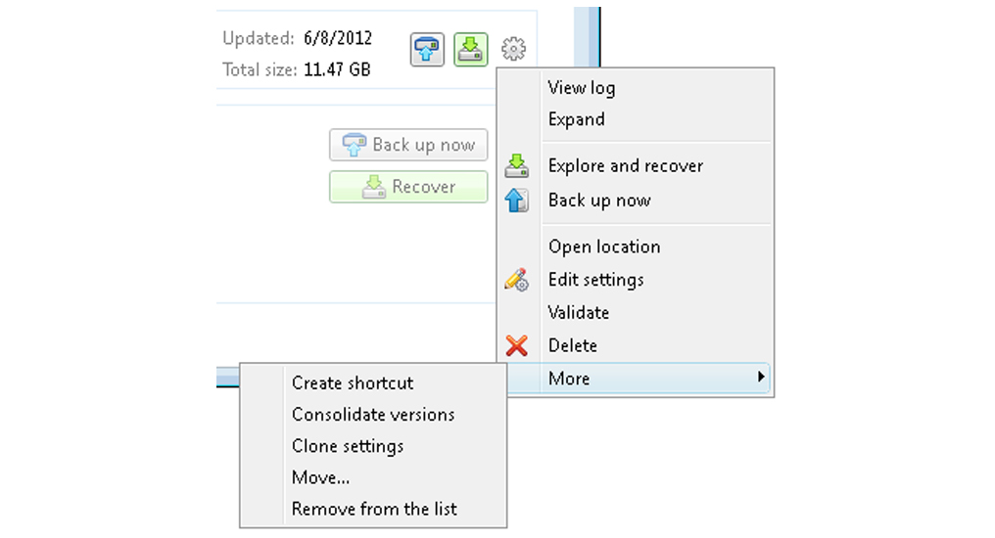Choose Consolidate versions option
This screenshot has height=538, width=995.
pyautogui.click(x=373, y=415)
